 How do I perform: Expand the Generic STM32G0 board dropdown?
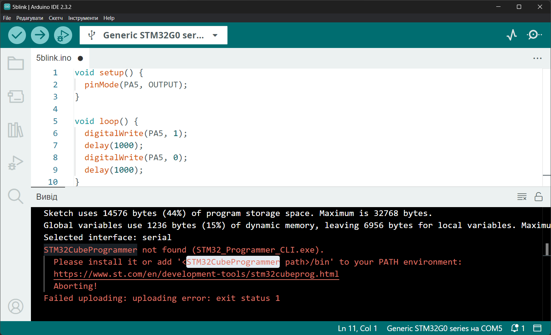pyautogui.click(x=215, y=35)
